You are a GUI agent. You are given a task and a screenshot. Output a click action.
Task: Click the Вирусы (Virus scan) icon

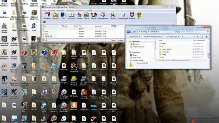click(x=113, y=16)
